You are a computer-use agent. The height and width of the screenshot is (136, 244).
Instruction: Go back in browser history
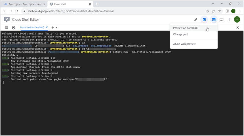coord(5,11)
